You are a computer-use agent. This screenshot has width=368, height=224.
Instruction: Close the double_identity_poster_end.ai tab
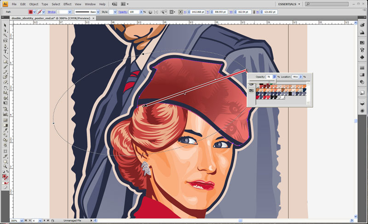[93, 18]
